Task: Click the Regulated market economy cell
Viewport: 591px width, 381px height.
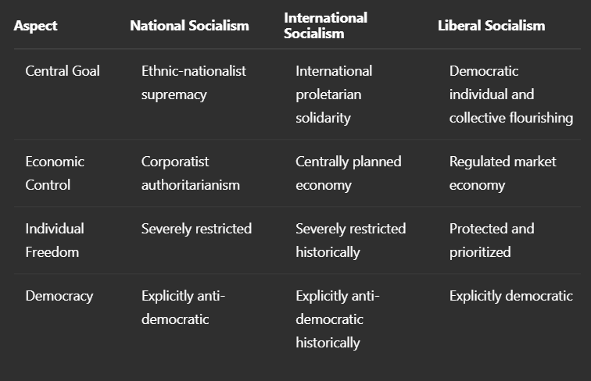Action: point(503,173)
